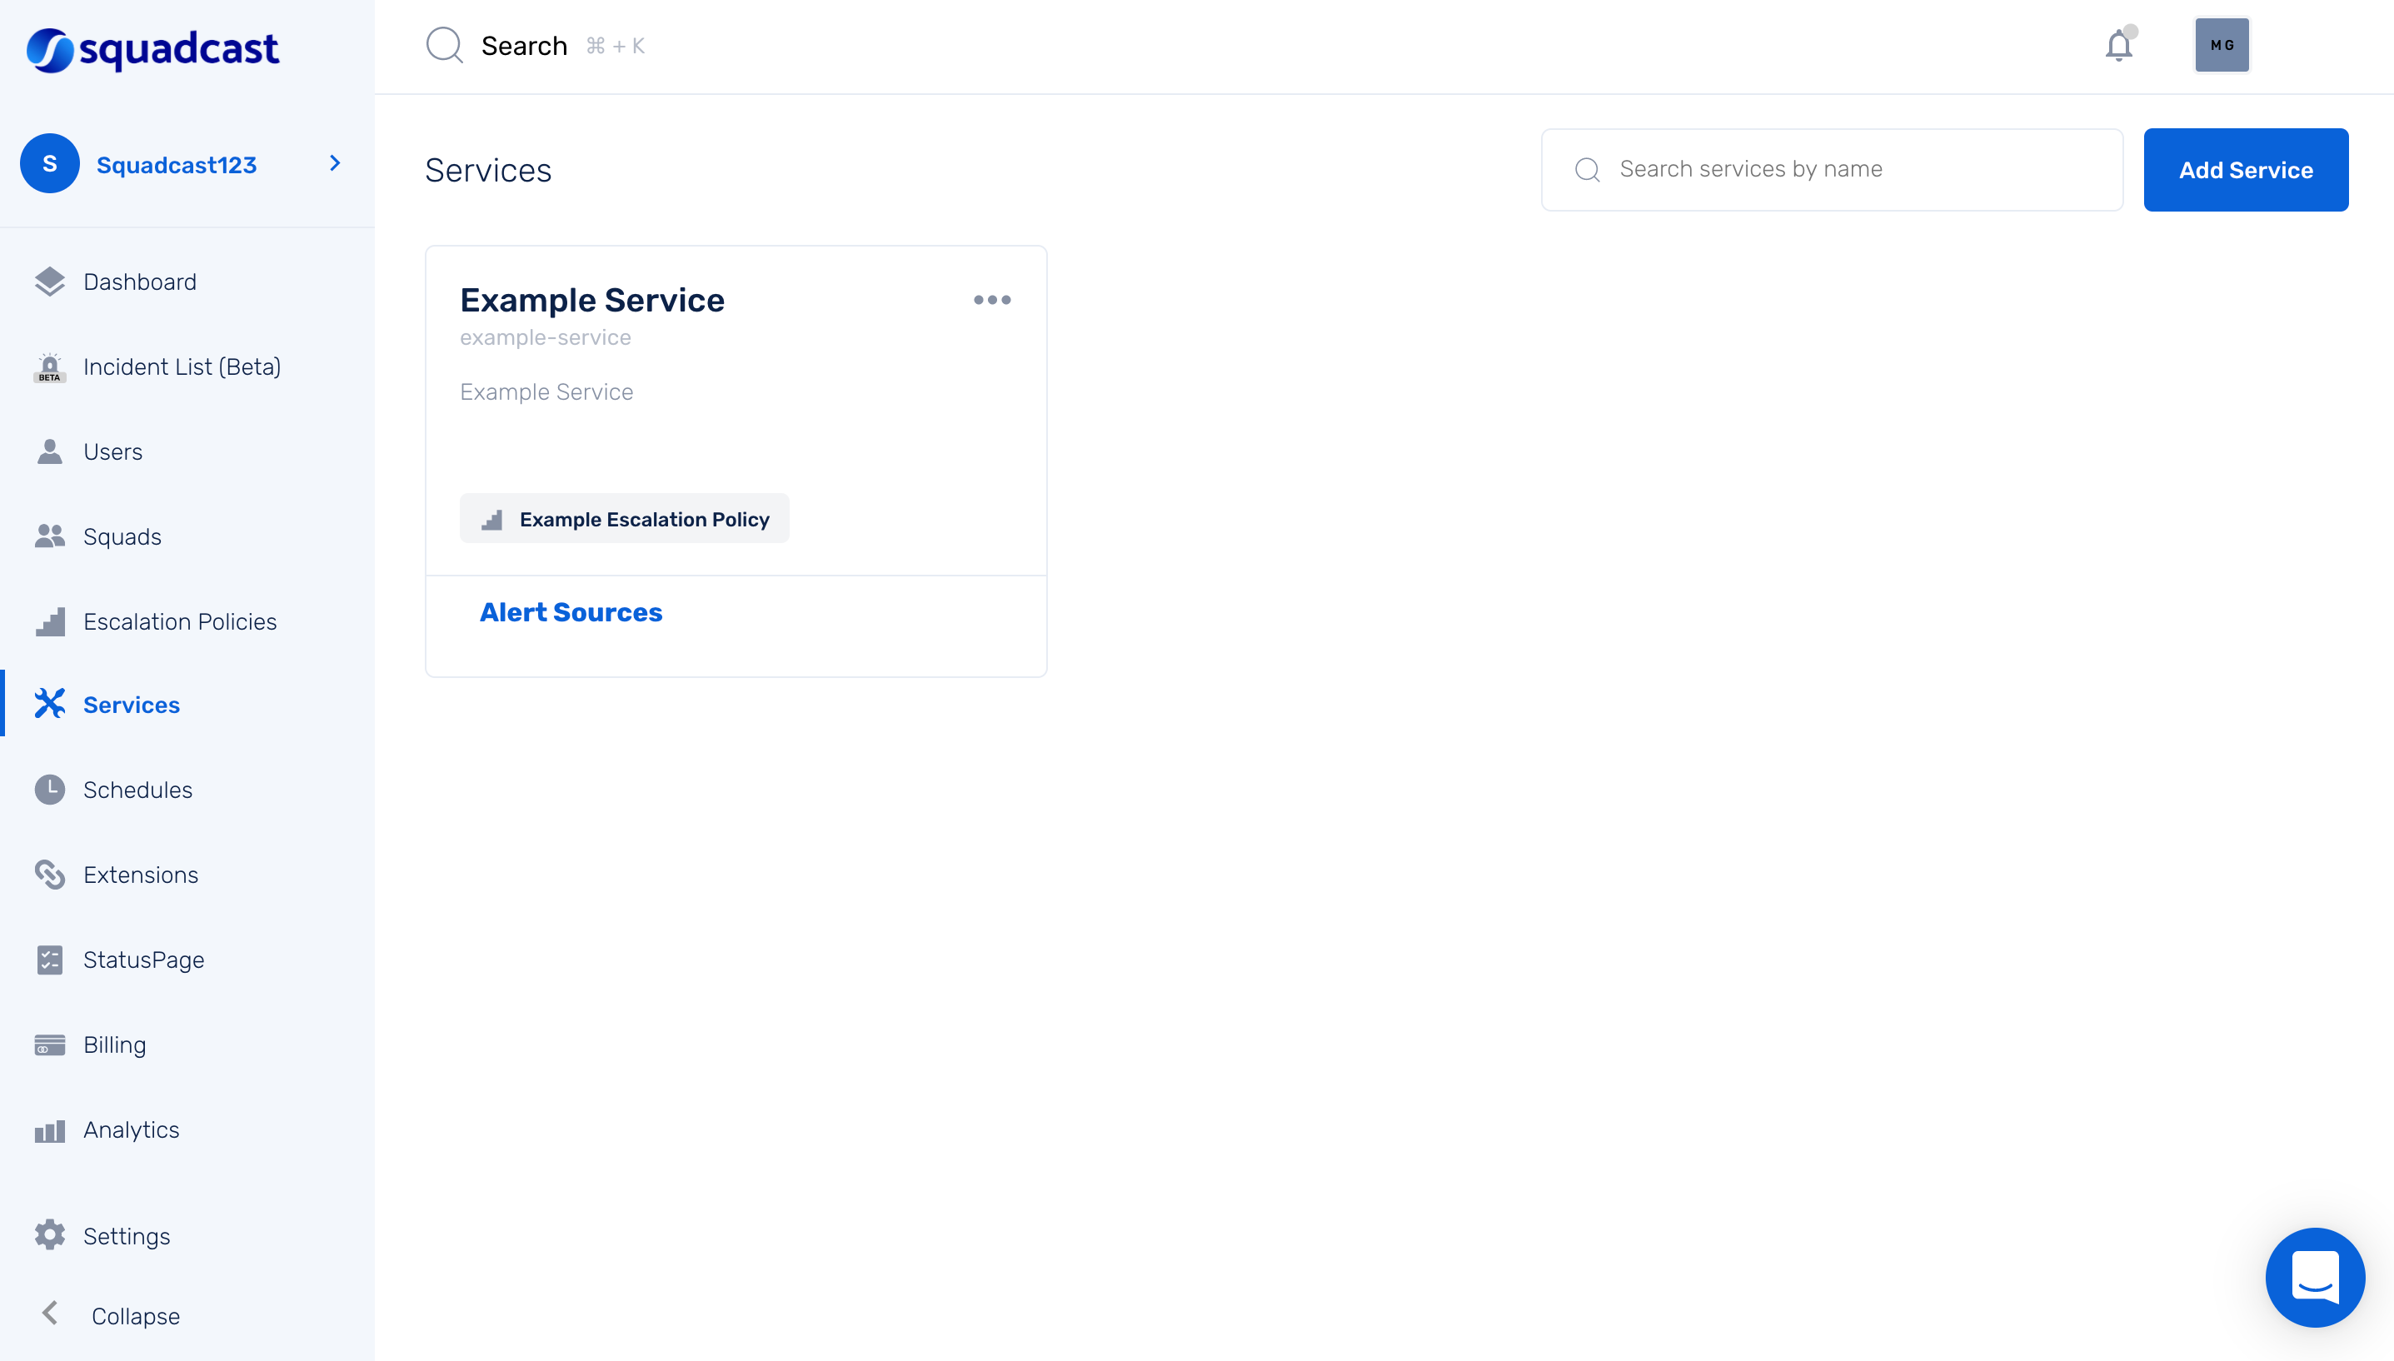
Task: Click the Add Service button
Action: (2246, 170)
